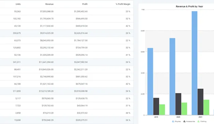Click the profit total $3,918,308.98
The image size is (214, 124).
pos(81,91)
